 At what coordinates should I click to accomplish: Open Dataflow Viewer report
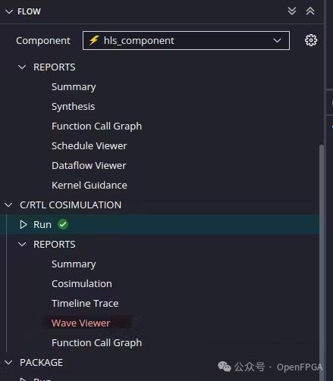click(89, 165)
